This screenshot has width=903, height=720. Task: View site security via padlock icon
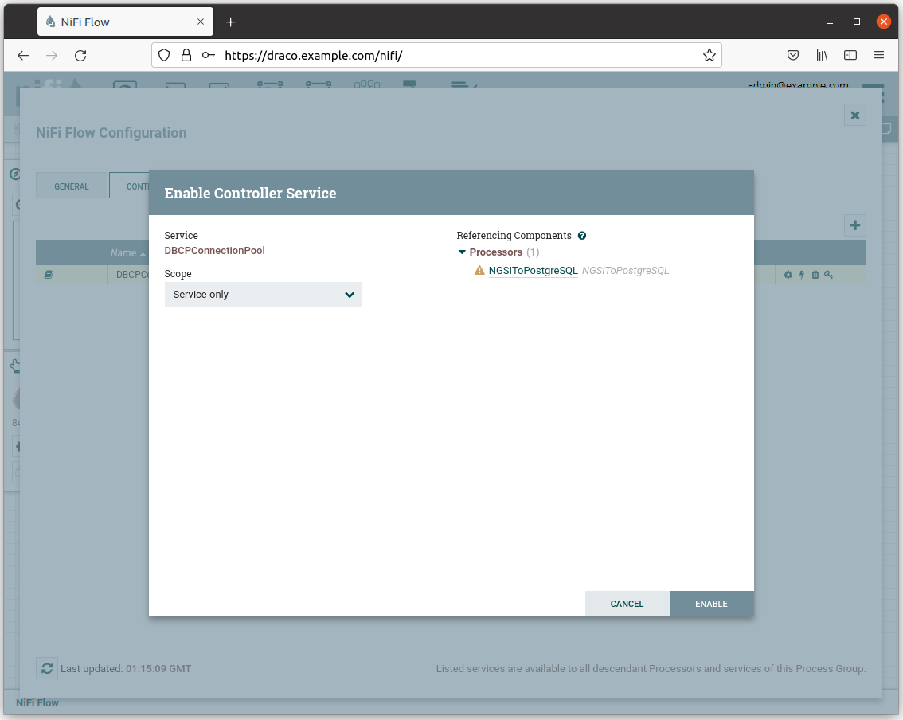[x=186, y=55]
